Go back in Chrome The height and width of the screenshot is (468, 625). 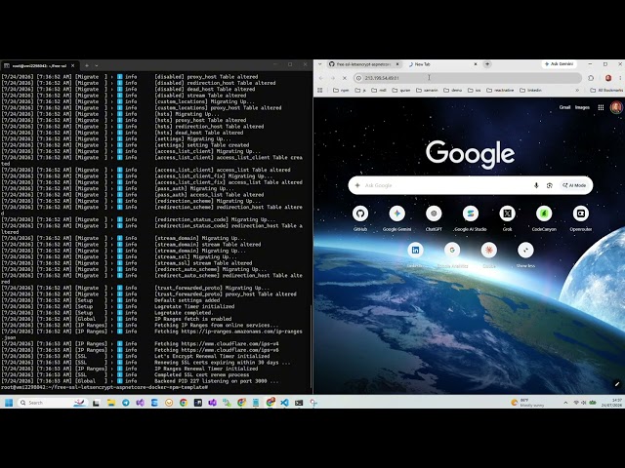321,78
